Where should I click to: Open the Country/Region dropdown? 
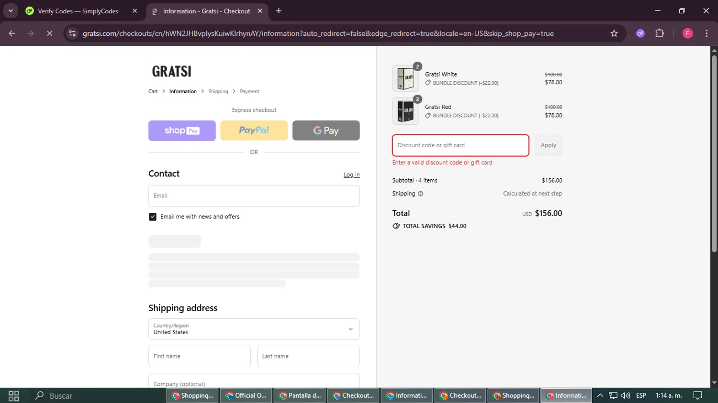tap(254, 329)
